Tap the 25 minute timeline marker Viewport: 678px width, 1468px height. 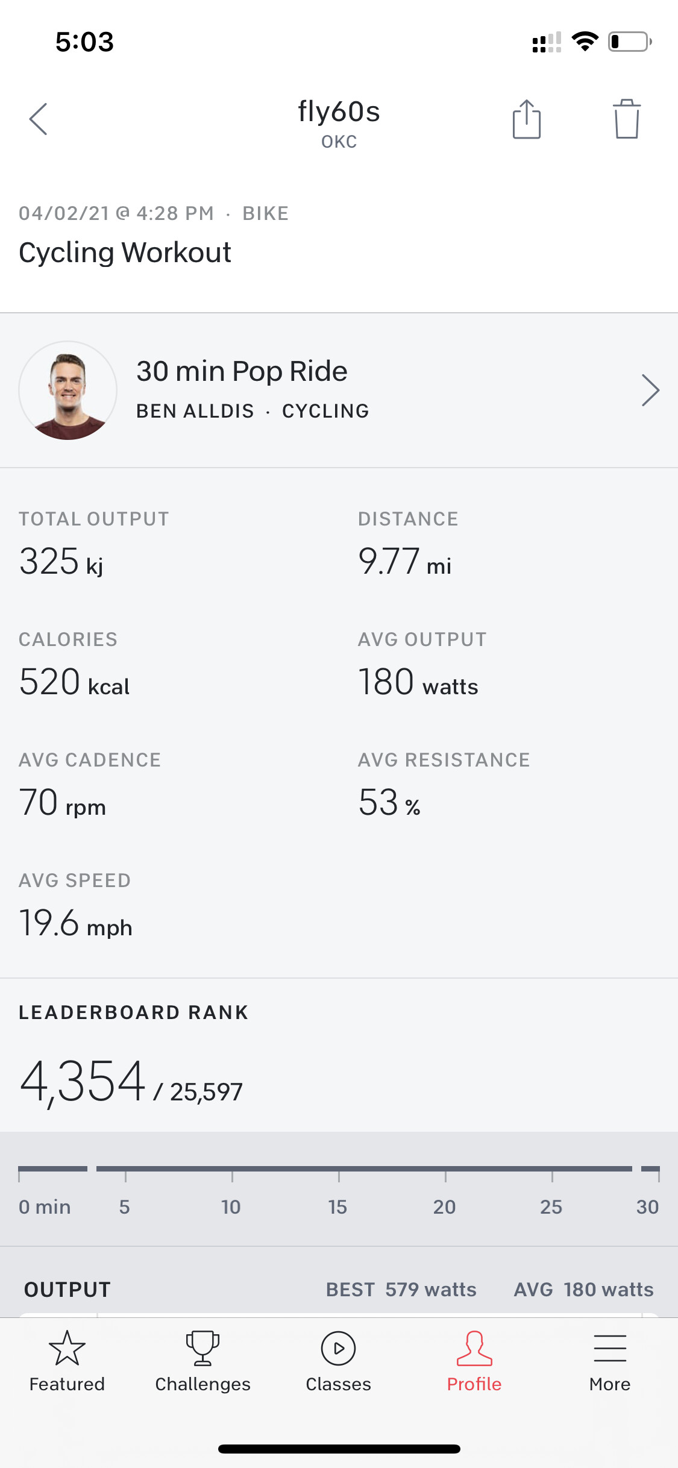[x=551, y=1206]
